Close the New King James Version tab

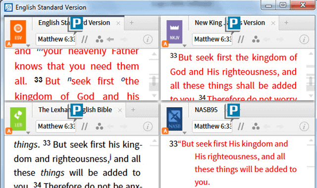click(273, 23)
